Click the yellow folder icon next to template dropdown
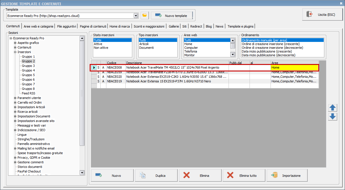 click(145, 15)
